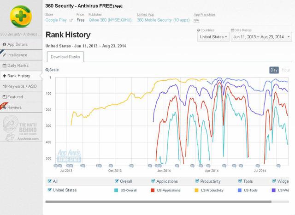Switch chart to Day view
The image size is (295, 215).
pyautogui.click(x=274, y=70)
